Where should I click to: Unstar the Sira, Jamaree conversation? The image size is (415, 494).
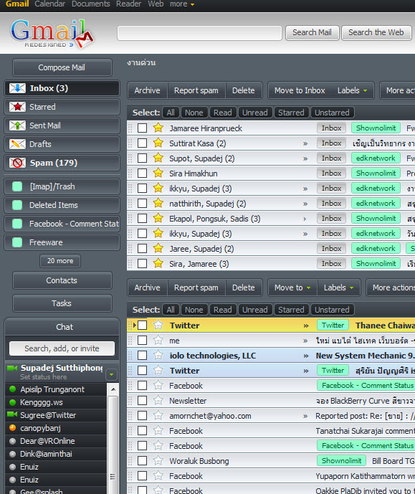pyautogui.click(x=158, y=263)
